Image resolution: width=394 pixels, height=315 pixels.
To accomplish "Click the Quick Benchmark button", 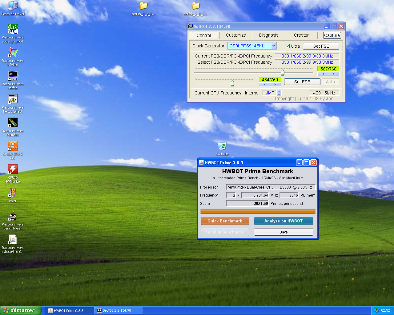I will pyautogui.click(x=225, y=221).
